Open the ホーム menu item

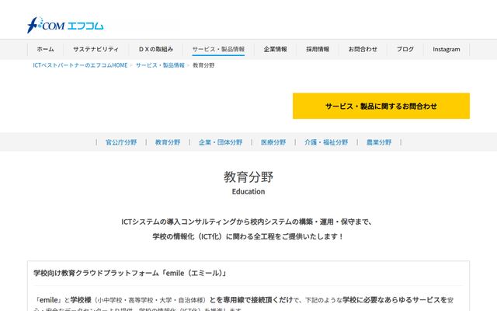tap(45, 49)
